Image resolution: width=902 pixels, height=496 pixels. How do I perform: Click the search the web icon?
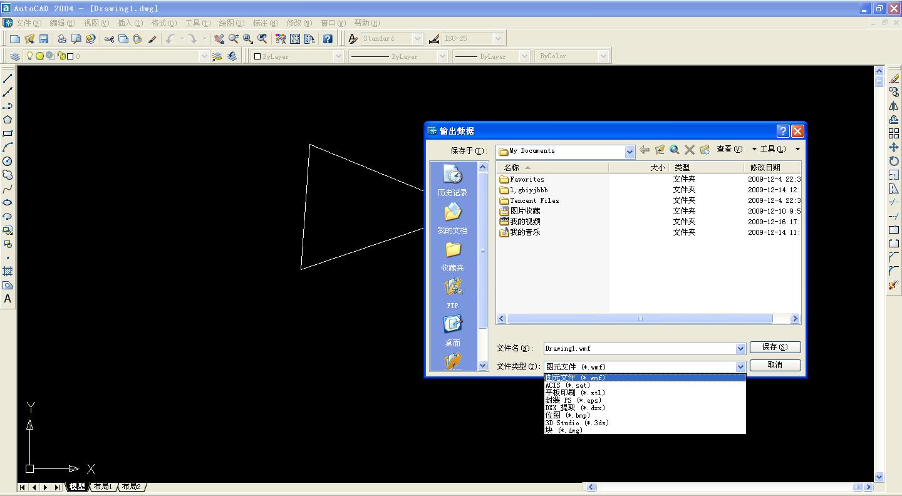click(x=675, y=150)
